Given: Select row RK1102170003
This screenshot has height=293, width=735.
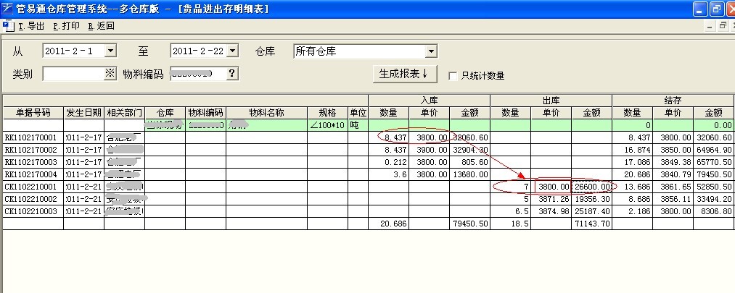Looking at the screenshot, I should point(368,162).
